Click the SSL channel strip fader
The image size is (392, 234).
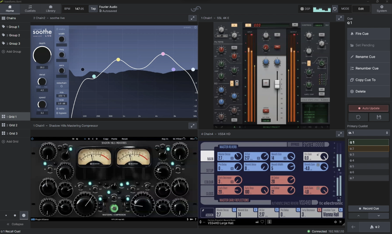pyautogui.click(x=277, y=84)
